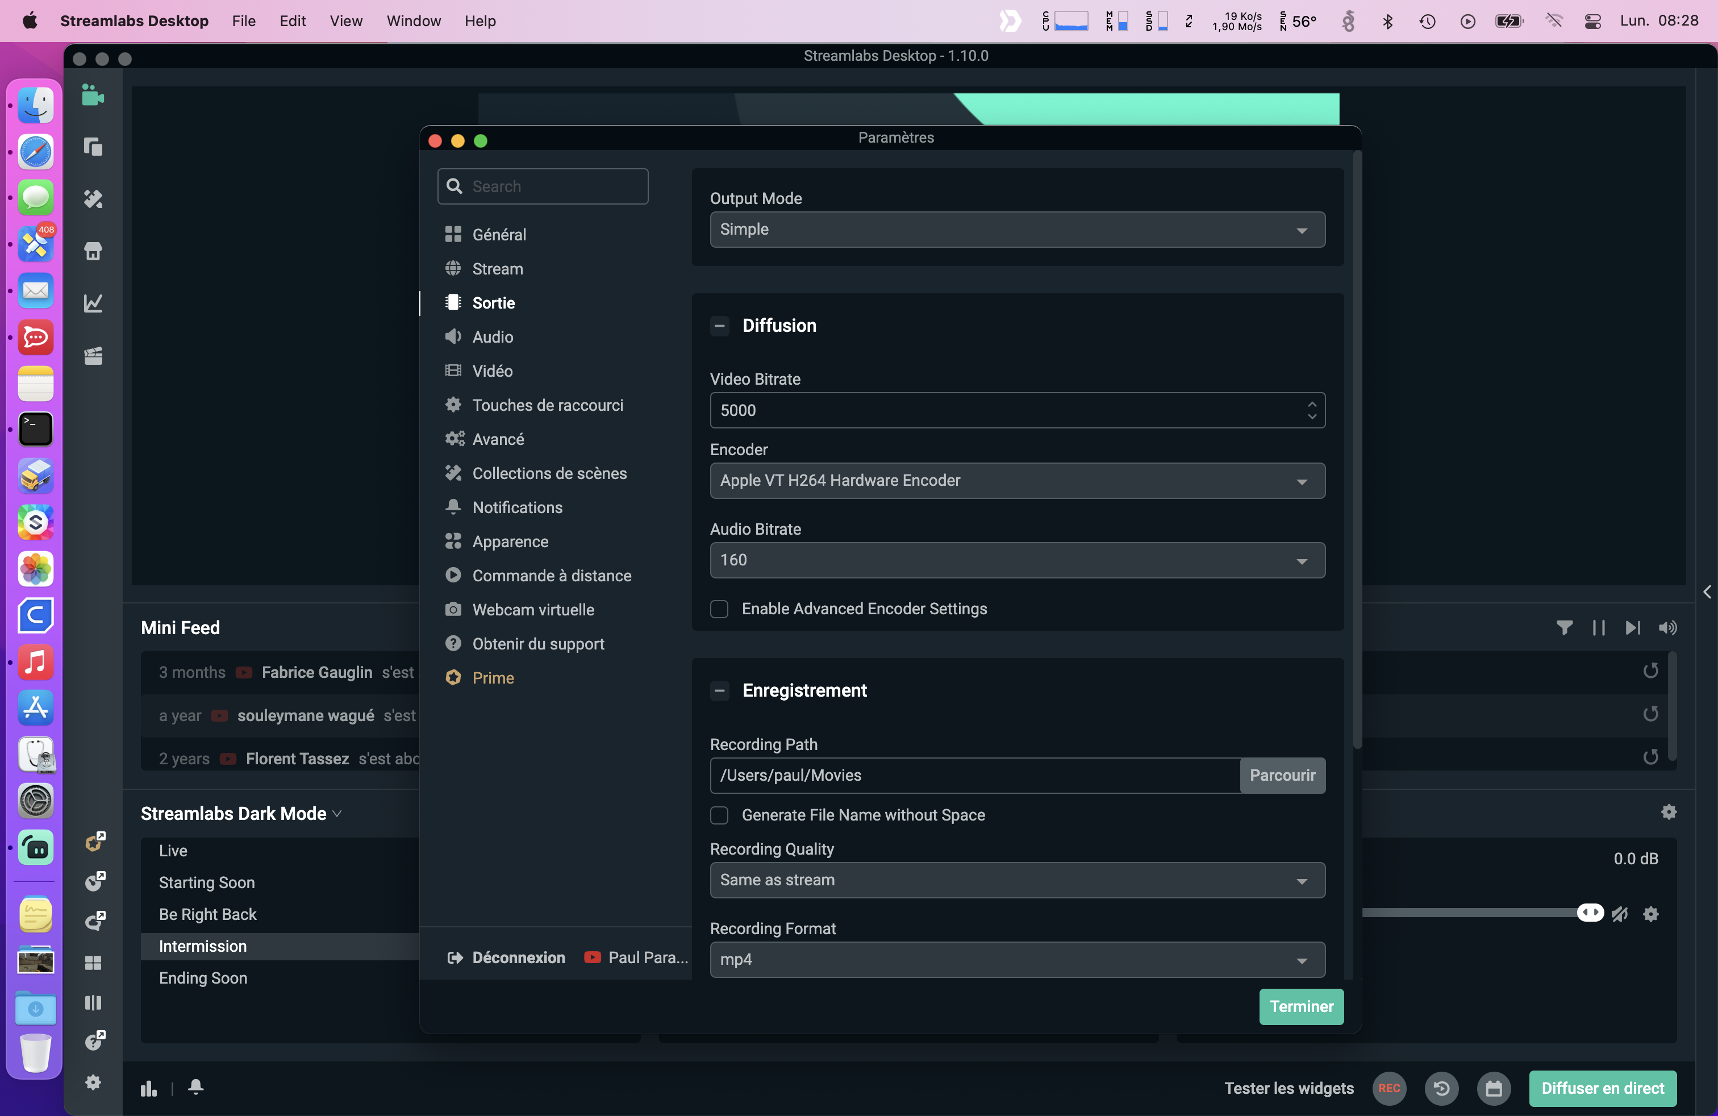Pause the Mini Feed alert queue
Screen dimensions: 1718x1116
(1599, 628)
